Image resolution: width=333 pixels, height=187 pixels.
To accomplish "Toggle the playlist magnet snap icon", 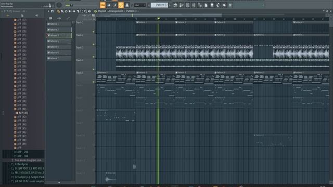I will 52,11.
